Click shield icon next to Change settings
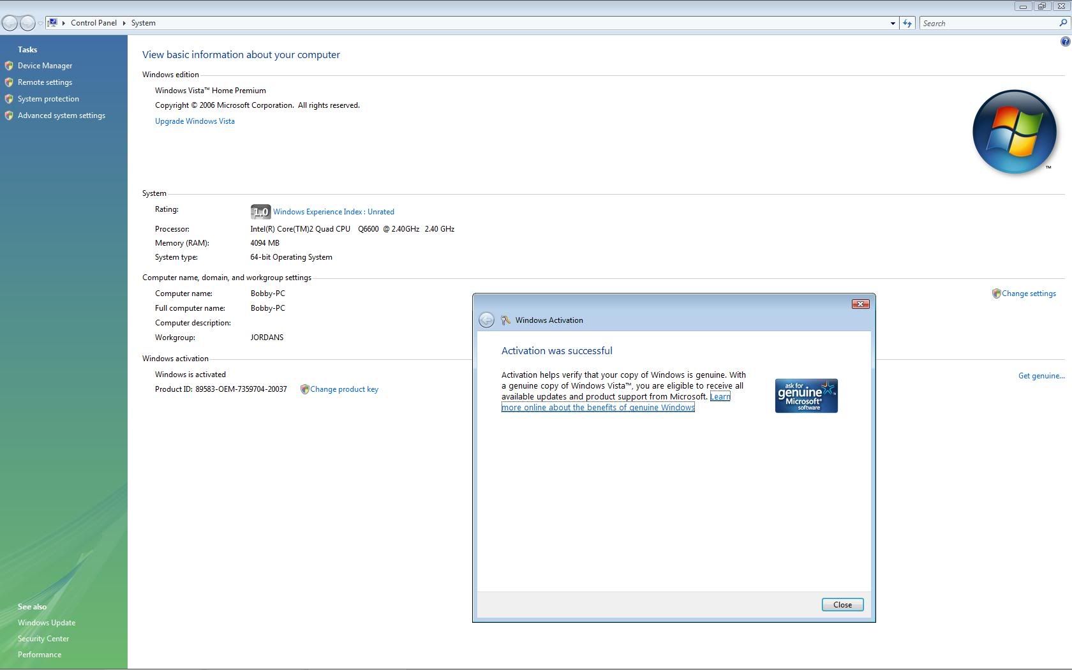The height and width of the screenshot is (670, 1072). click(996, 294)
